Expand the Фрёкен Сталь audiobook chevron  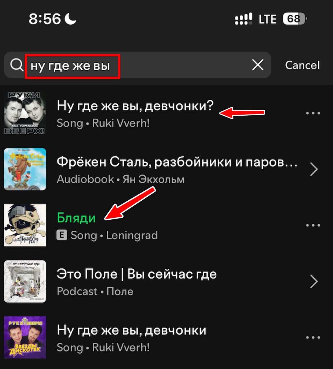click(314, 169)
